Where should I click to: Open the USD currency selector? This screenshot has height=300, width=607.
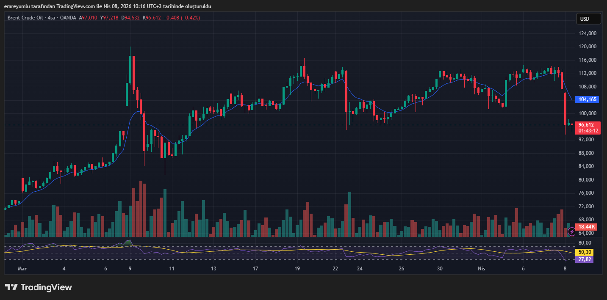click(x=588, y=19)
